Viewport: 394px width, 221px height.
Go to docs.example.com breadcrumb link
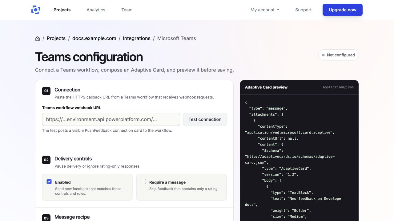(x=94, y=38)
